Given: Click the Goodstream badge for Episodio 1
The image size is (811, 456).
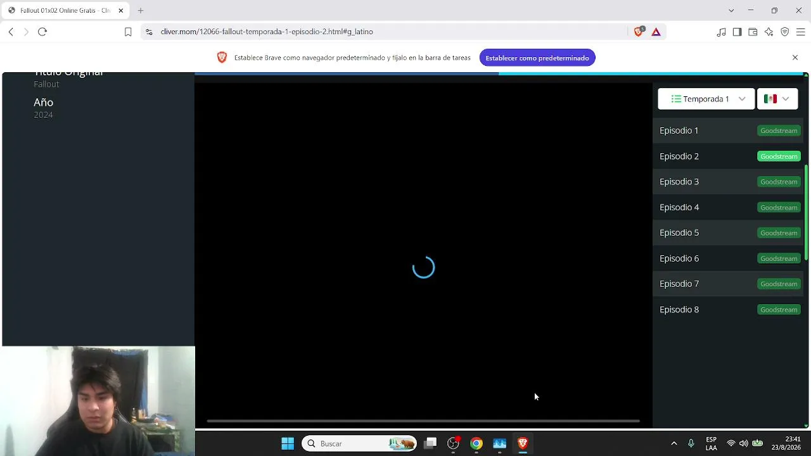Looking at the screenshot, I should 779,130.
